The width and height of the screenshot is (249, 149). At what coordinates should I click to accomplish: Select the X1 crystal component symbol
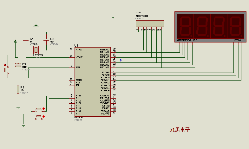(36, 50)
